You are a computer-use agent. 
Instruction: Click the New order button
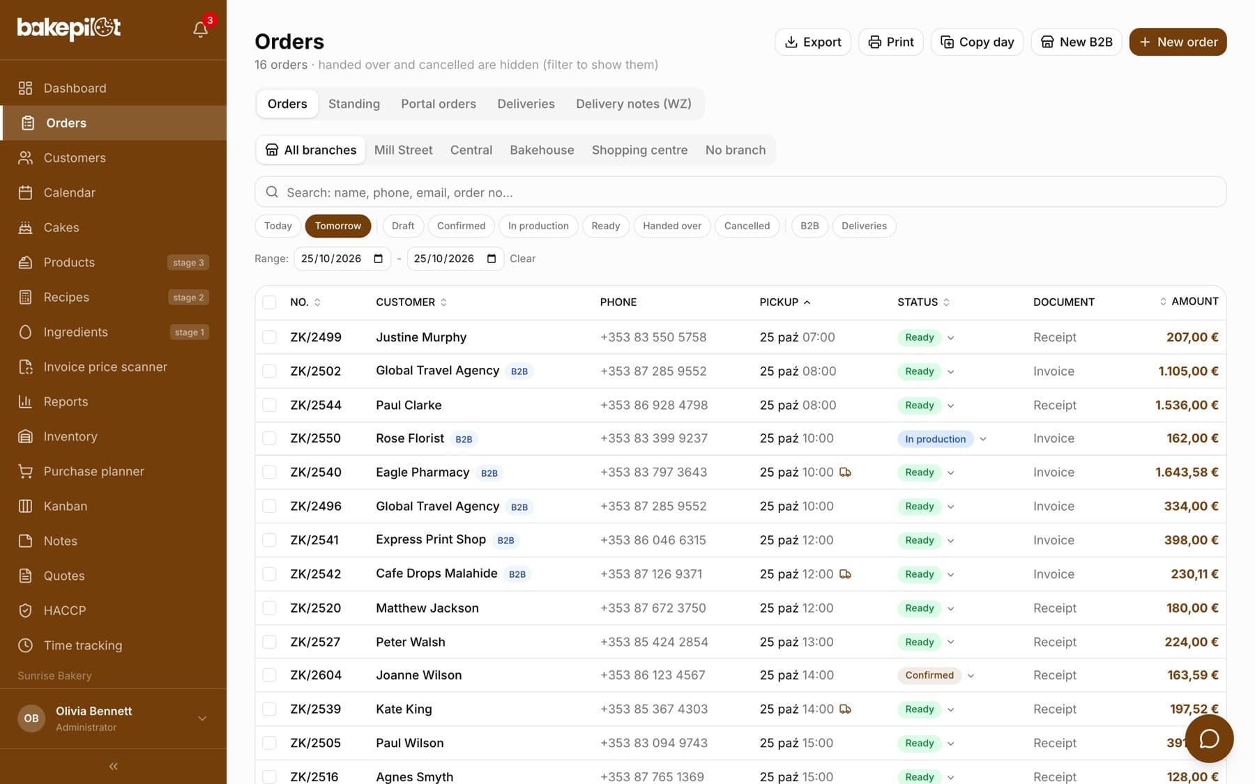tap(1178, 42)
